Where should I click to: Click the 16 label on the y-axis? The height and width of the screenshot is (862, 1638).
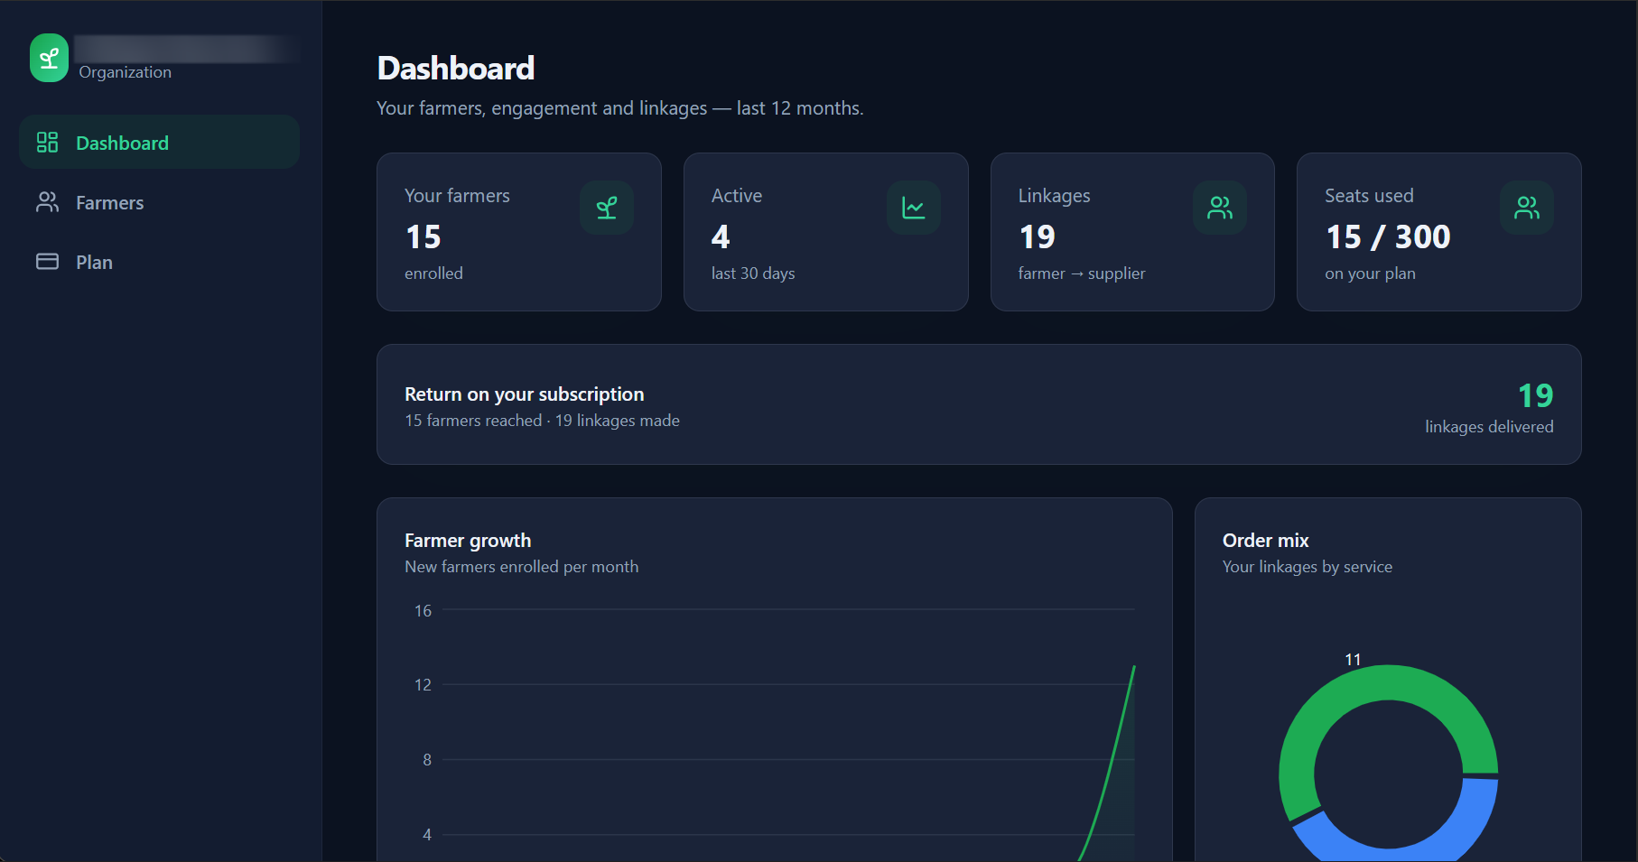point(423,611)
